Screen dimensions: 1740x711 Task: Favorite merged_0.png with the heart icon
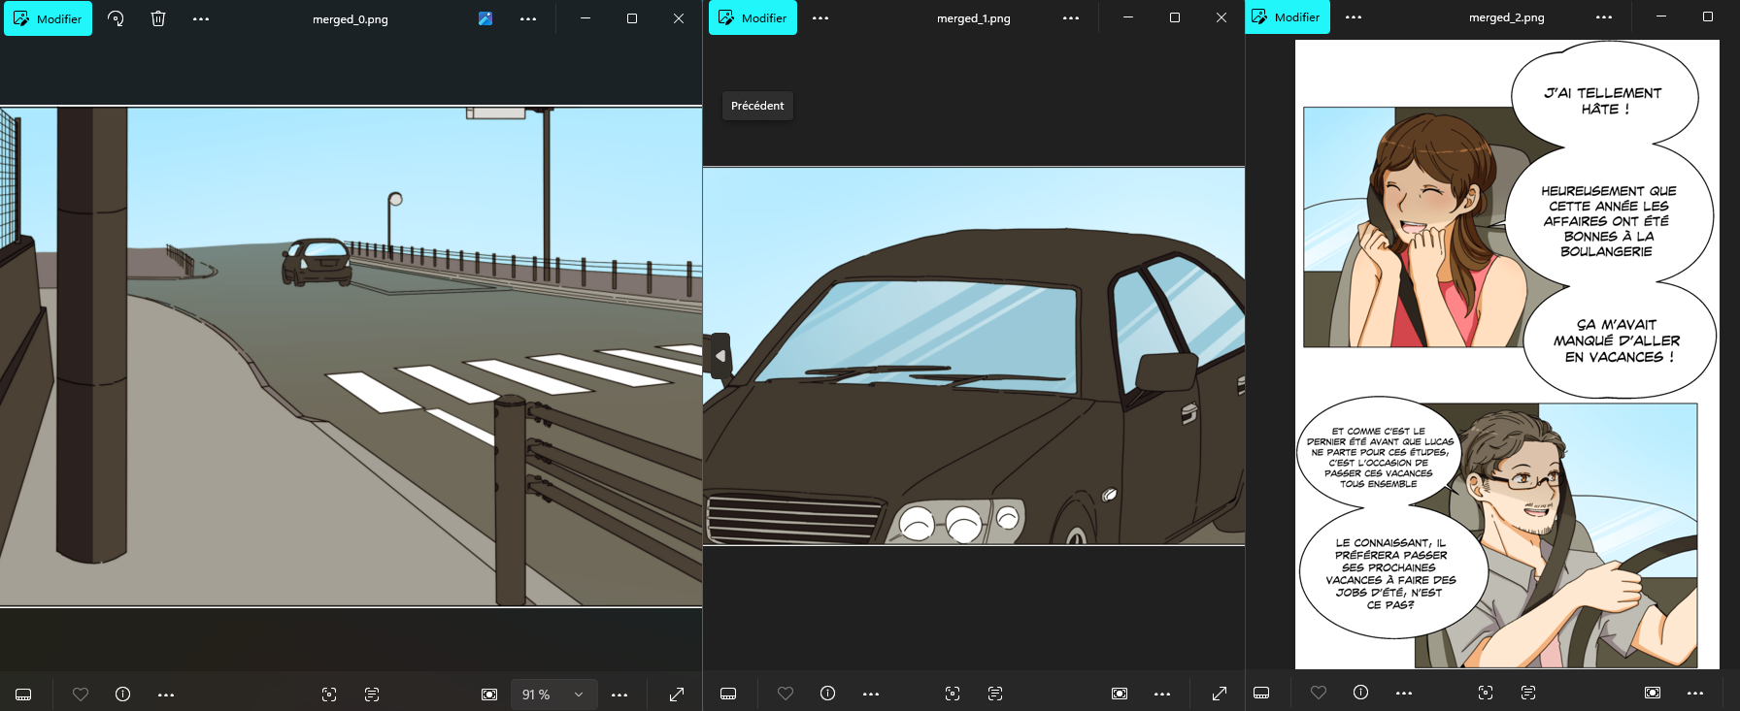81,695
